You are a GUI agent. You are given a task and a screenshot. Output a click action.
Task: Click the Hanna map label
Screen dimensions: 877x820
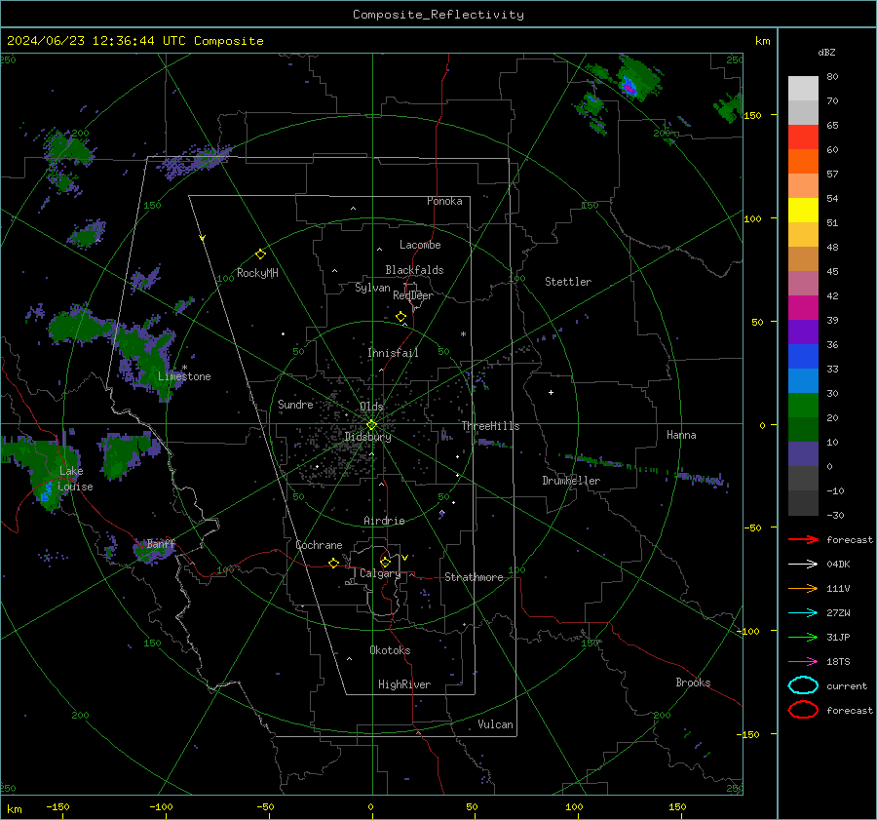(x=681, y=435)
